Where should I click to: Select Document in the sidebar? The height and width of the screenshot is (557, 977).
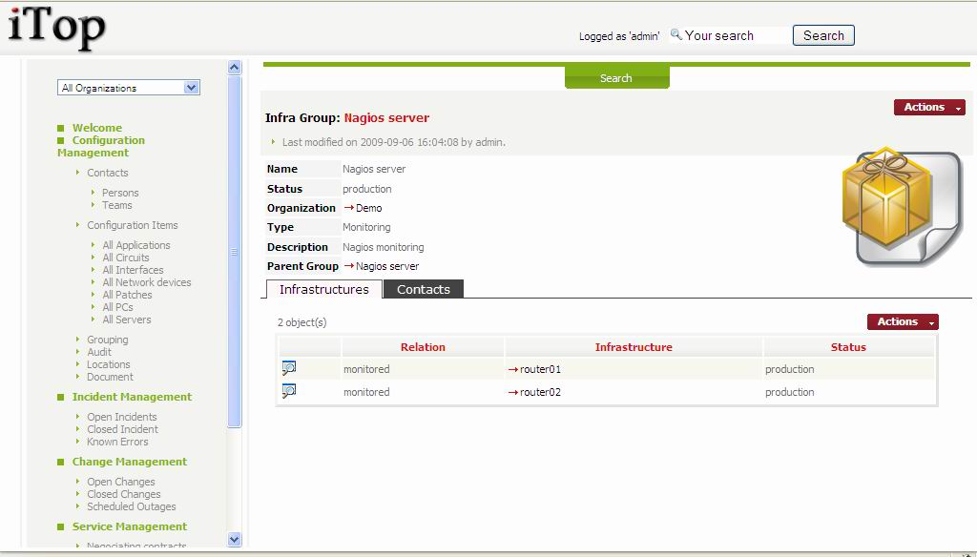[x=111, y=377]
